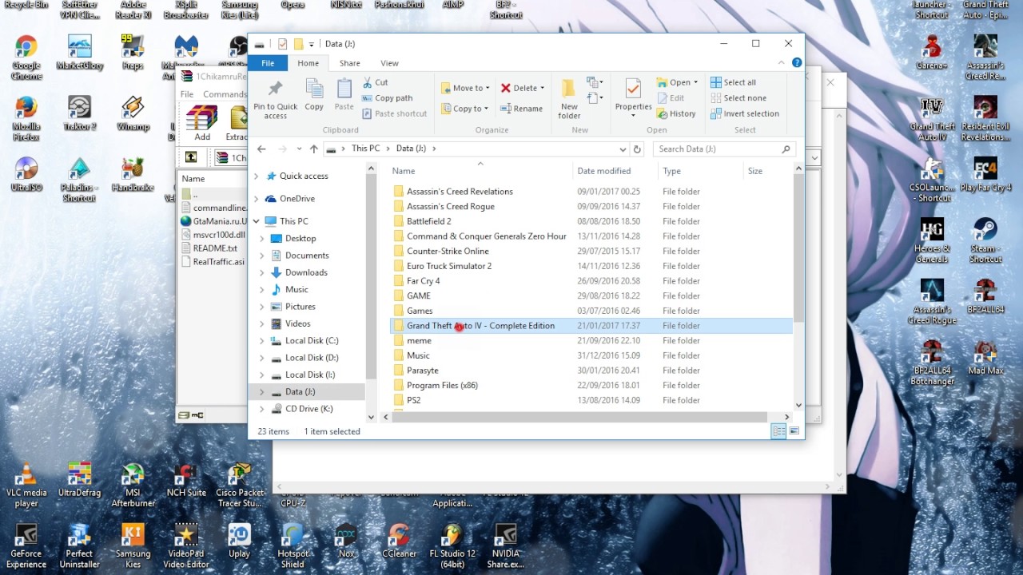Click the Rename ribbon button

click(521, 109)
